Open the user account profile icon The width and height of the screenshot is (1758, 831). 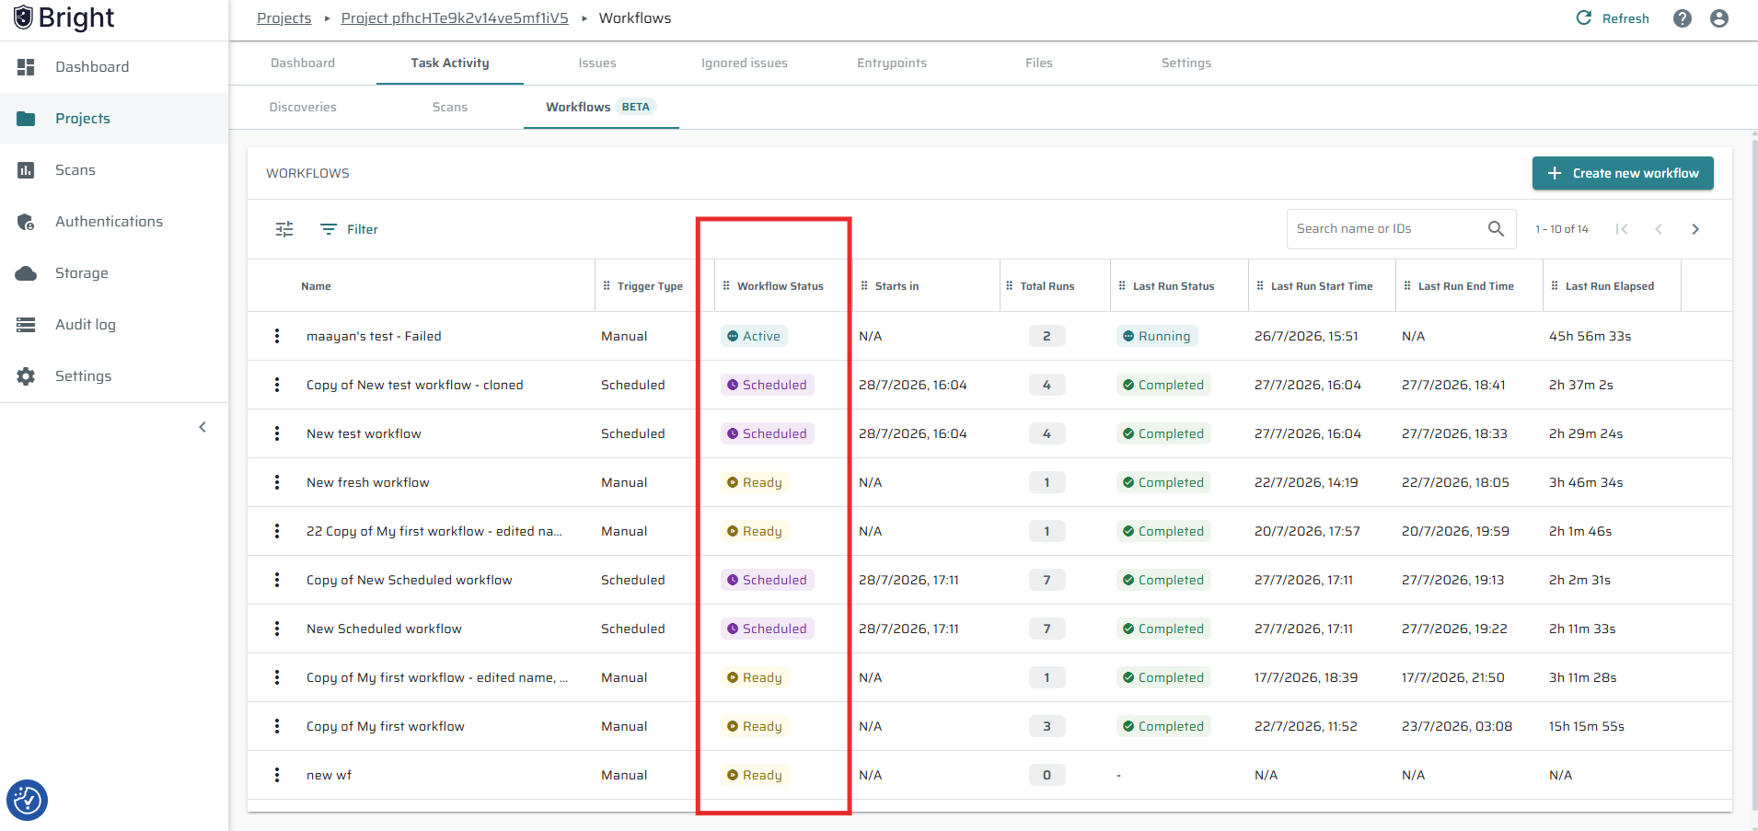coord(1719,18)
